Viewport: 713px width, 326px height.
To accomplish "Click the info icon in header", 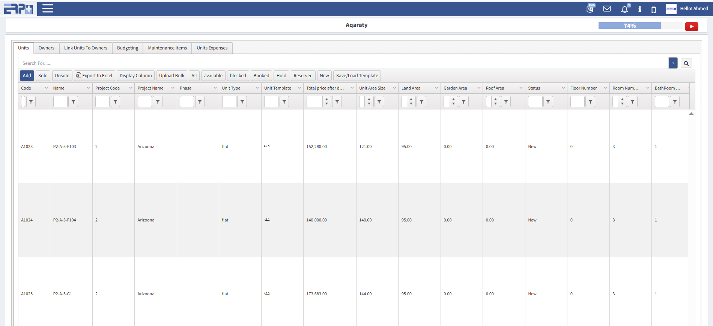I will pos(640,9).
